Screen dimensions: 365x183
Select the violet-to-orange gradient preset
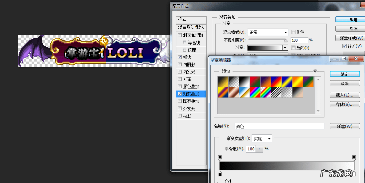click(x=266, y=82)
